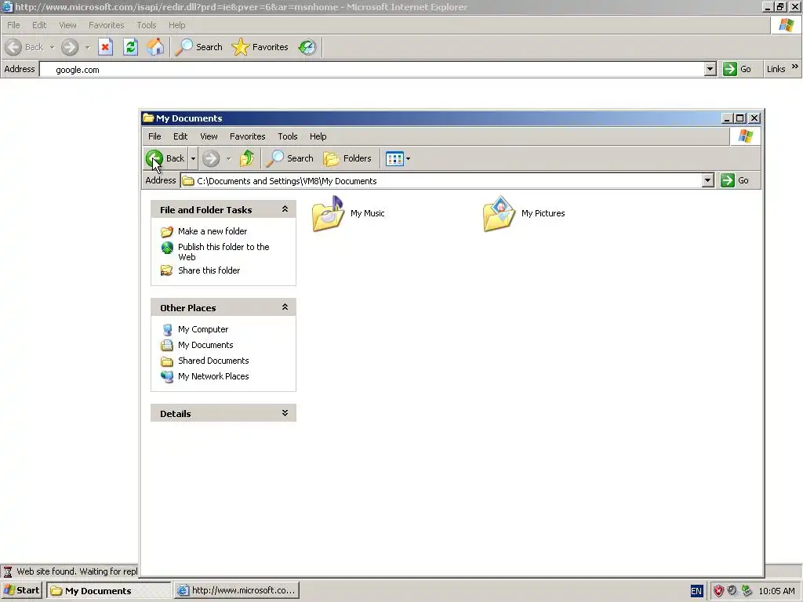Click the red security shield tray icon

[x=718, y=591]
